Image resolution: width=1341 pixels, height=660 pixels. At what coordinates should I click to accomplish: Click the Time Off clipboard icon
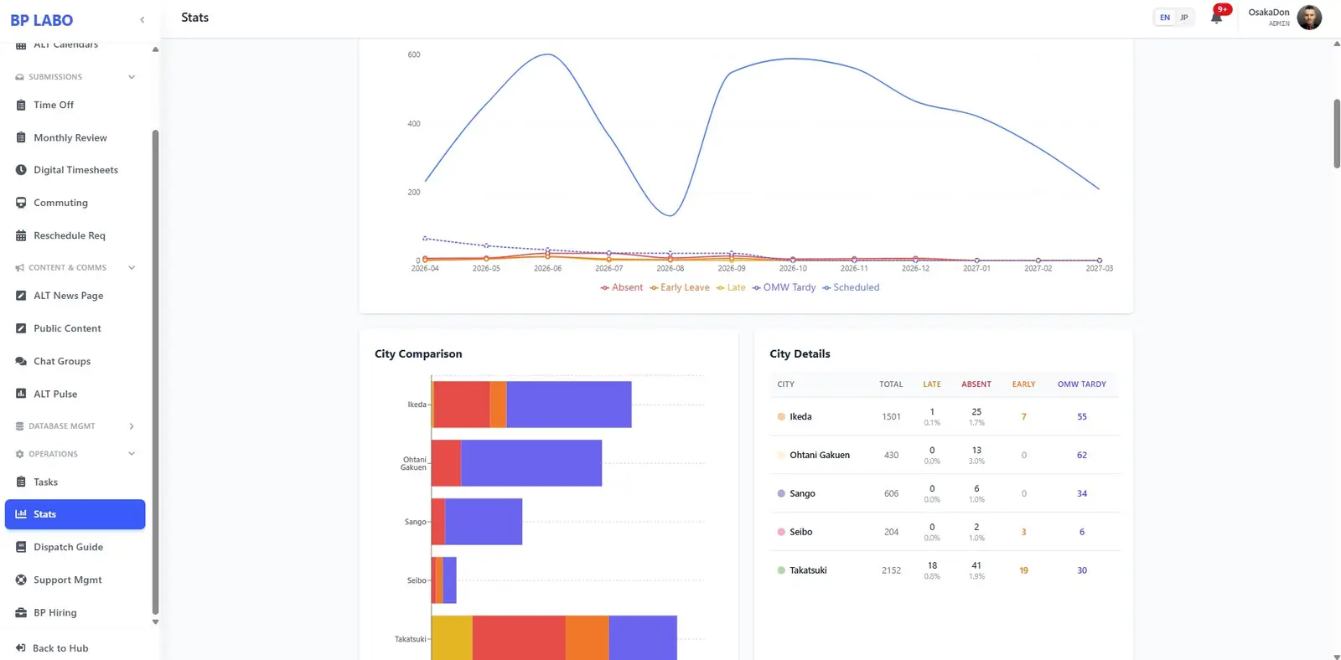pyautogui.click(x=21, y=106)
